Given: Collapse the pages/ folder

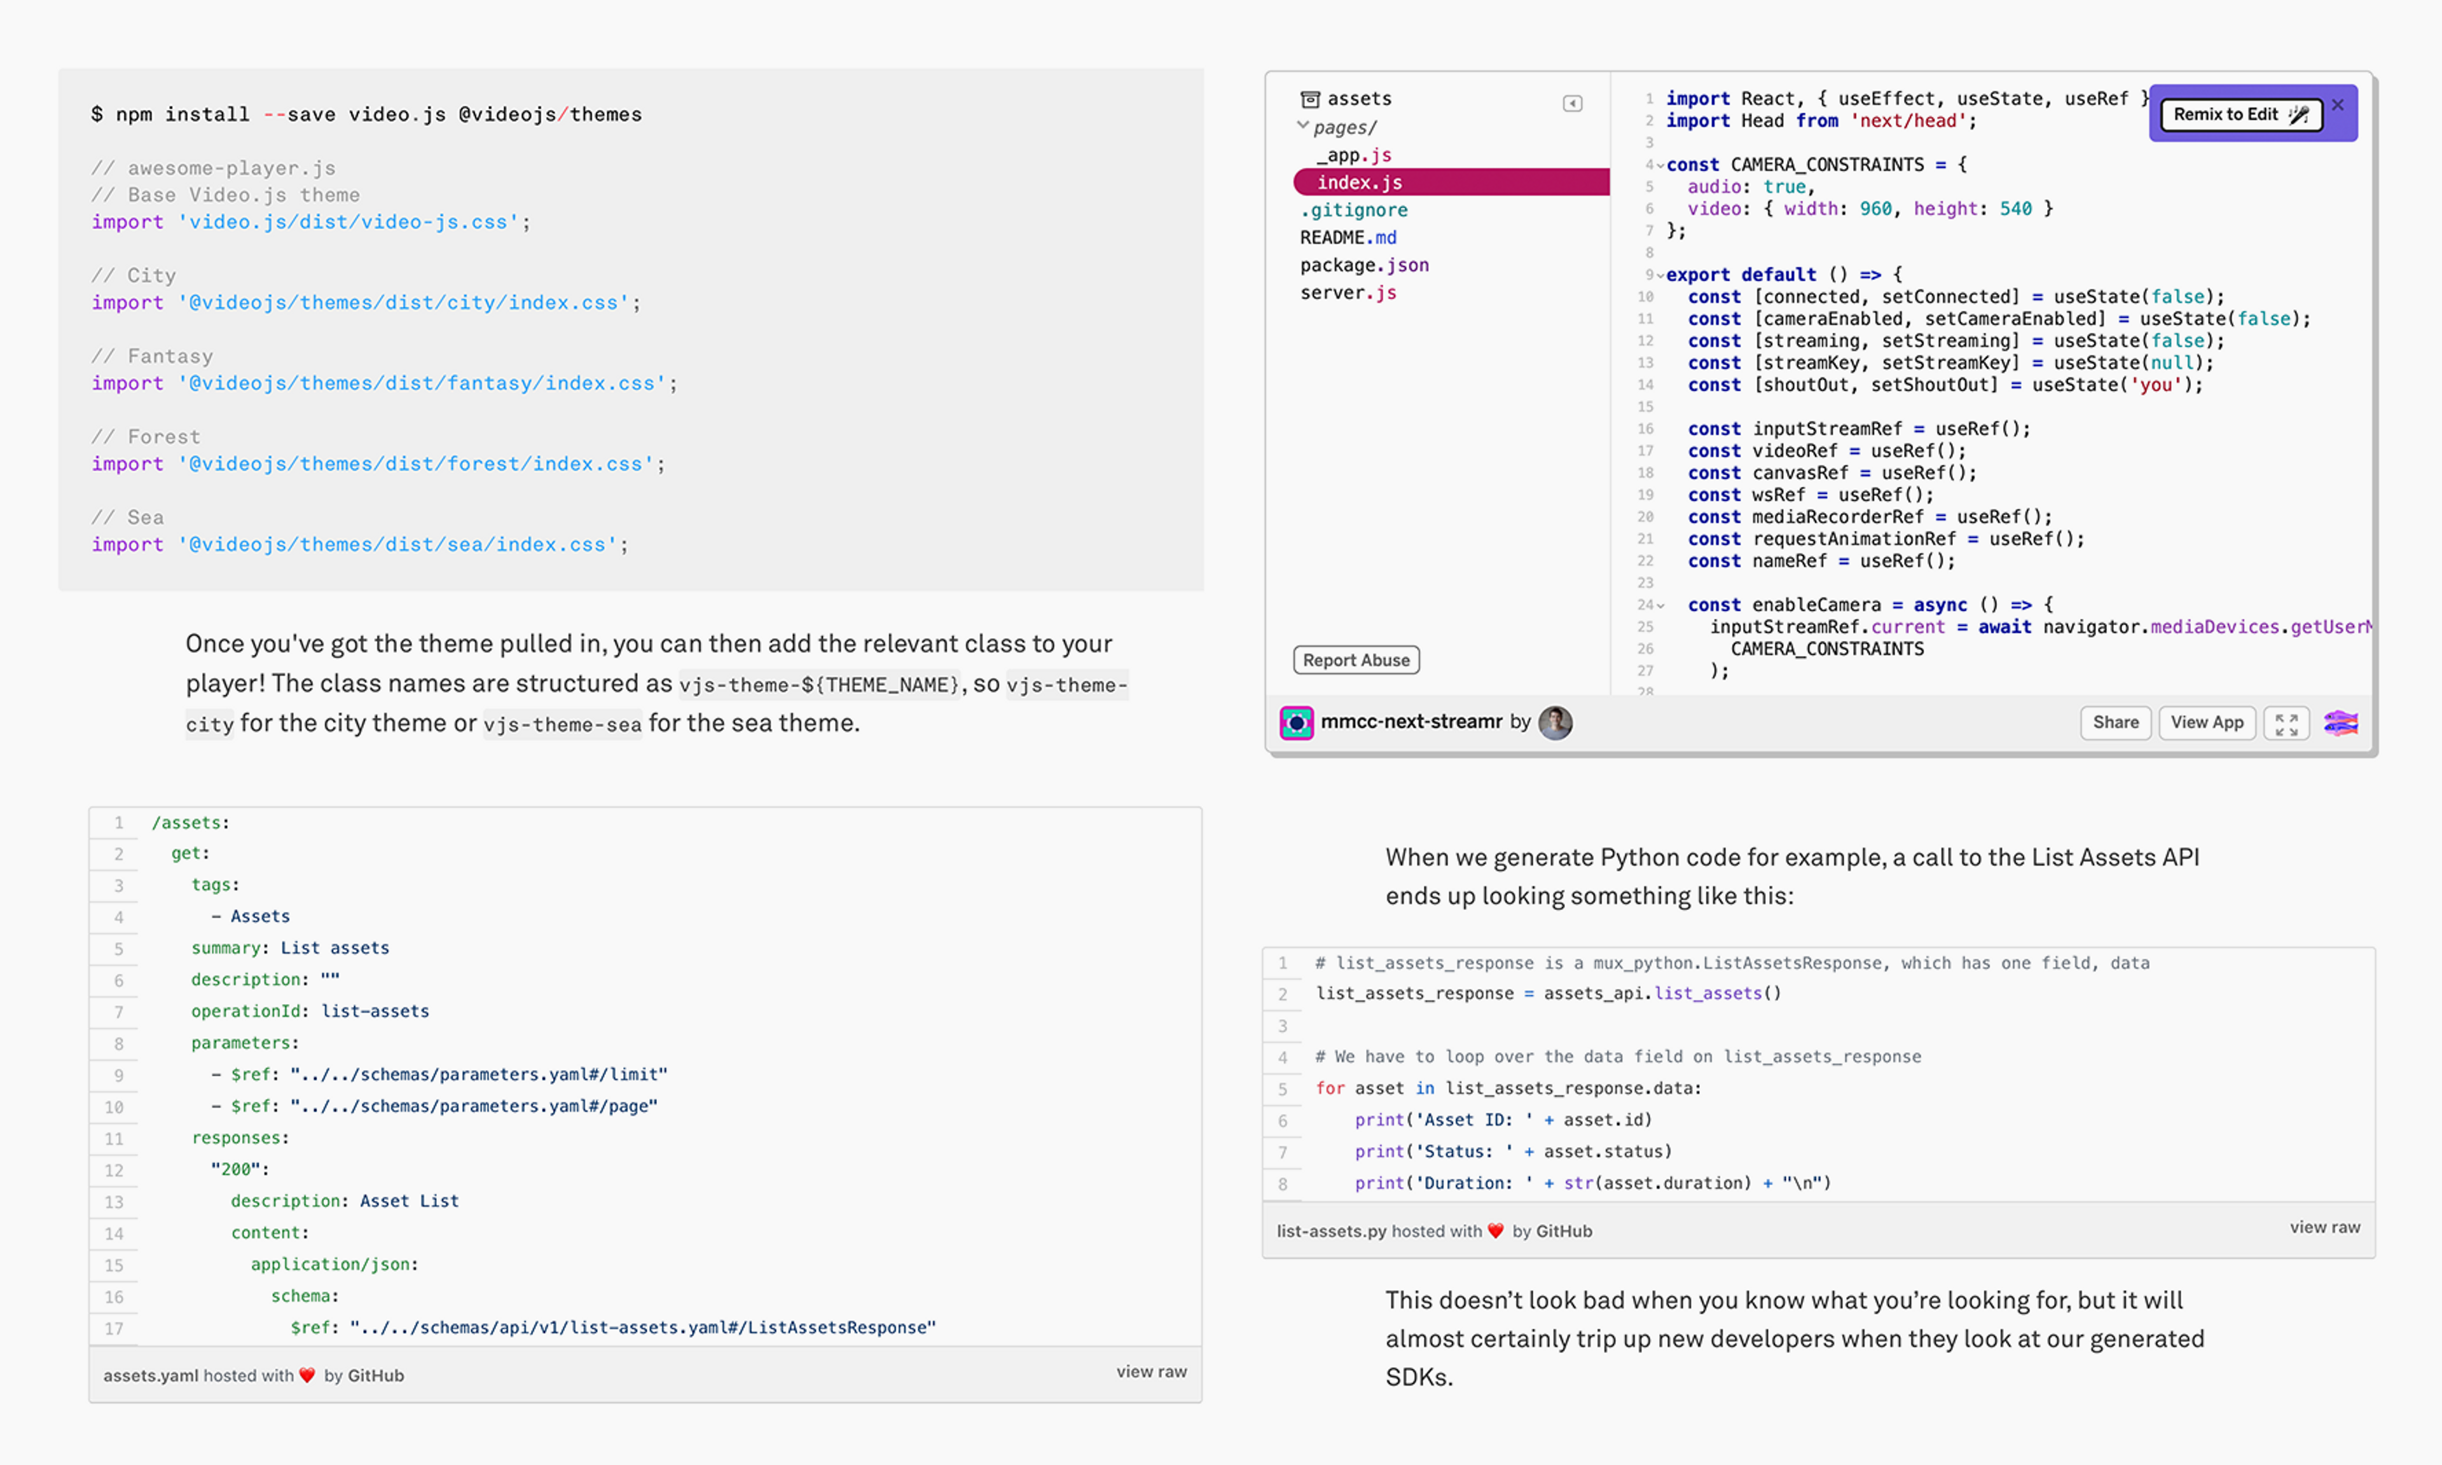Looking at the screenshot, I should [1303, 125].
